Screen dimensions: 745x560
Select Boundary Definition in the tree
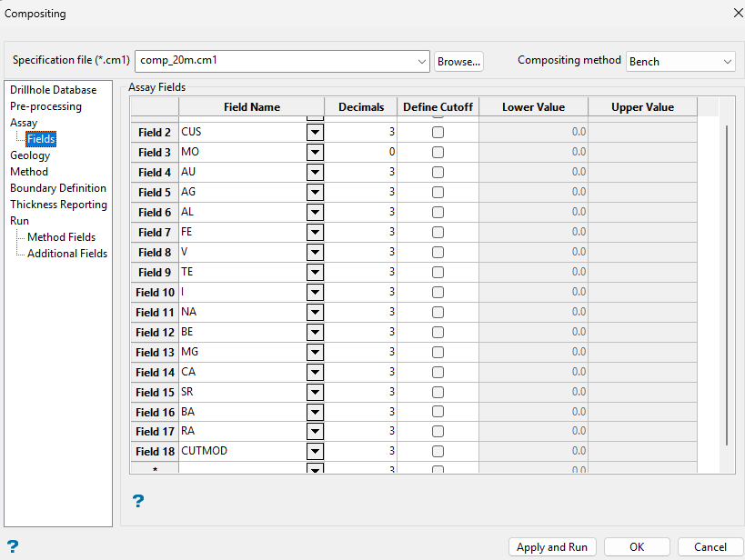[58, 188]
